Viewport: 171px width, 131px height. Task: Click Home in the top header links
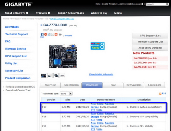pyautogui.click(x=98, y=4)
